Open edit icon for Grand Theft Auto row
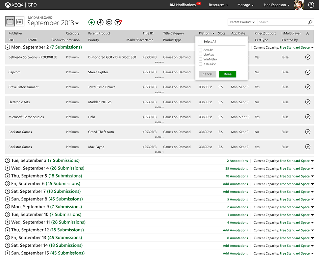 coord(308,132)
